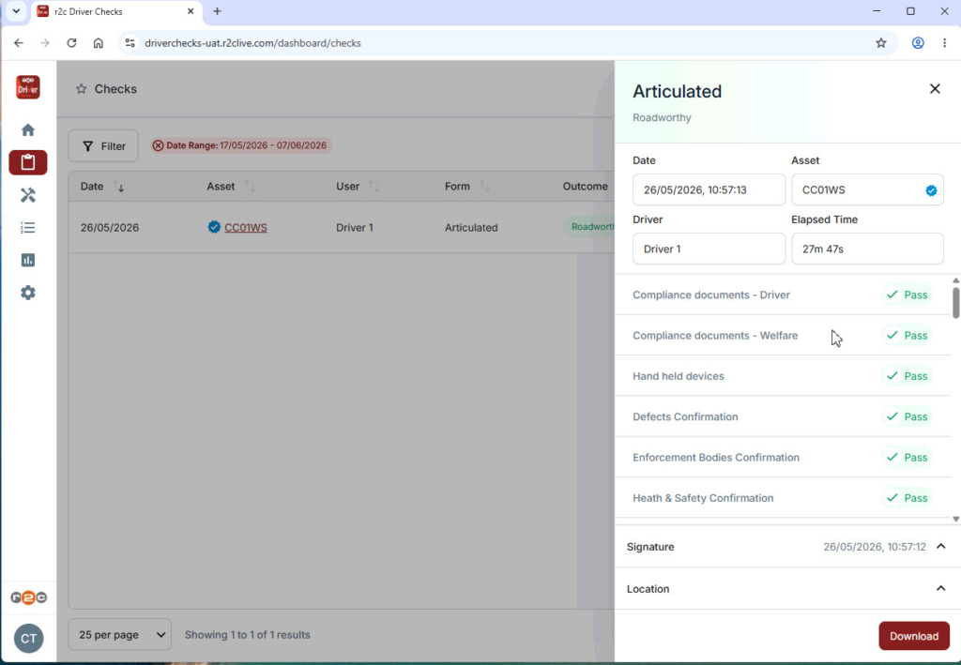This screenshot has height=665, width=961.
Task: Collapse the Location section chevron
Action: pos(940,588)
